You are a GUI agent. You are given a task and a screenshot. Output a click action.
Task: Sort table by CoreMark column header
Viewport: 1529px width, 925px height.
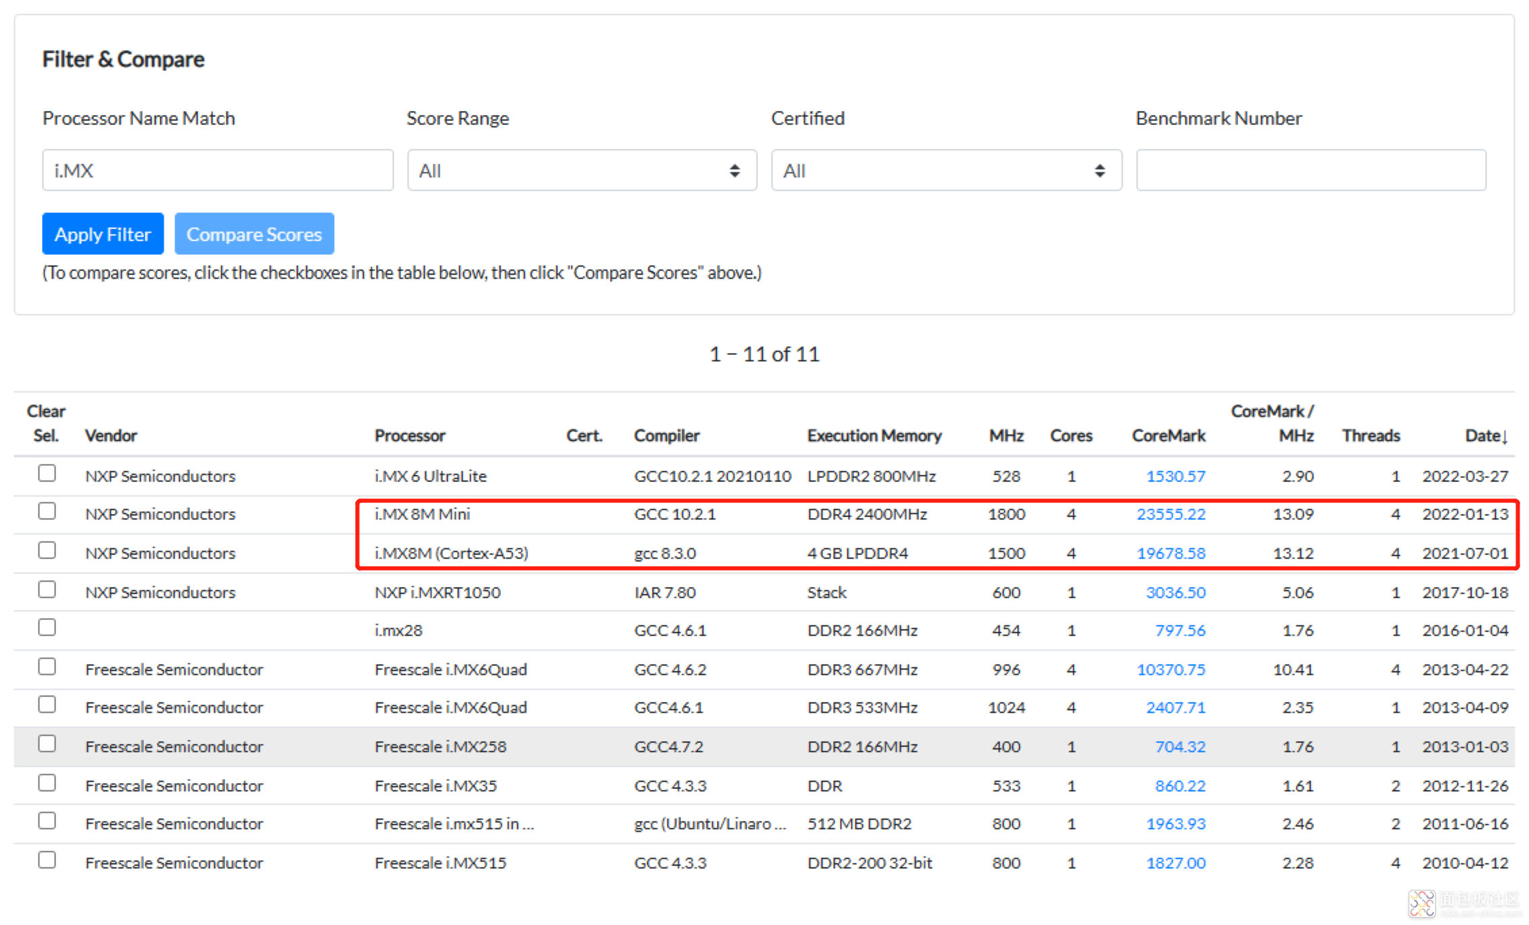pos(1169,435)
